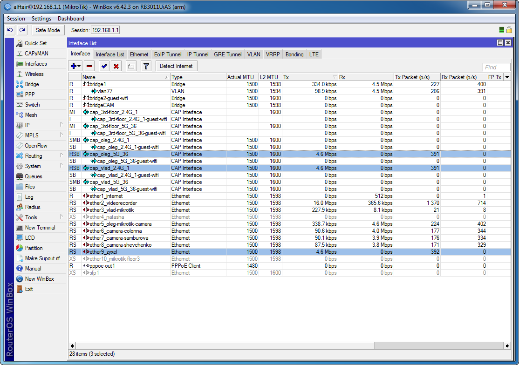The height and width of the screenshot is (365, 519).
Task: Click the horizontal scrollbar left arrow
Action: (72, 345)
